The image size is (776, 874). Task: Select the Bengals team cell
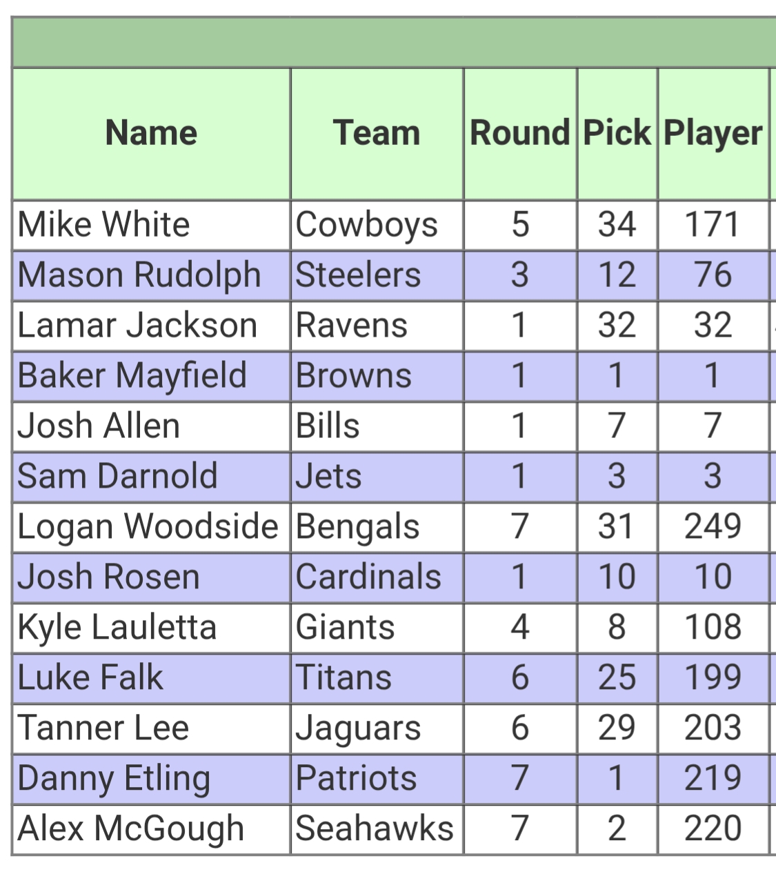[357, 527]
